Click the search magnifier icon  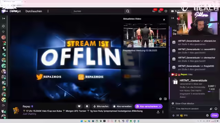128,11
